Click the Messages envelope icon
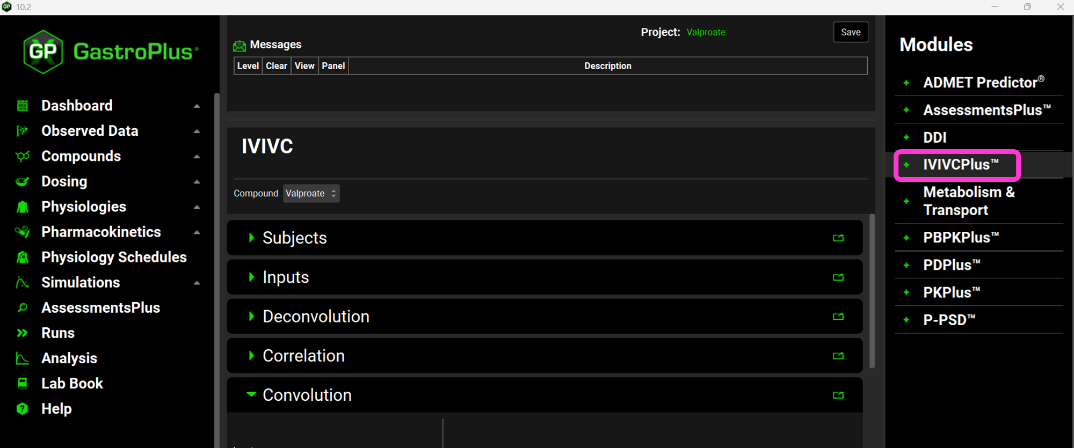 point(240,46)
